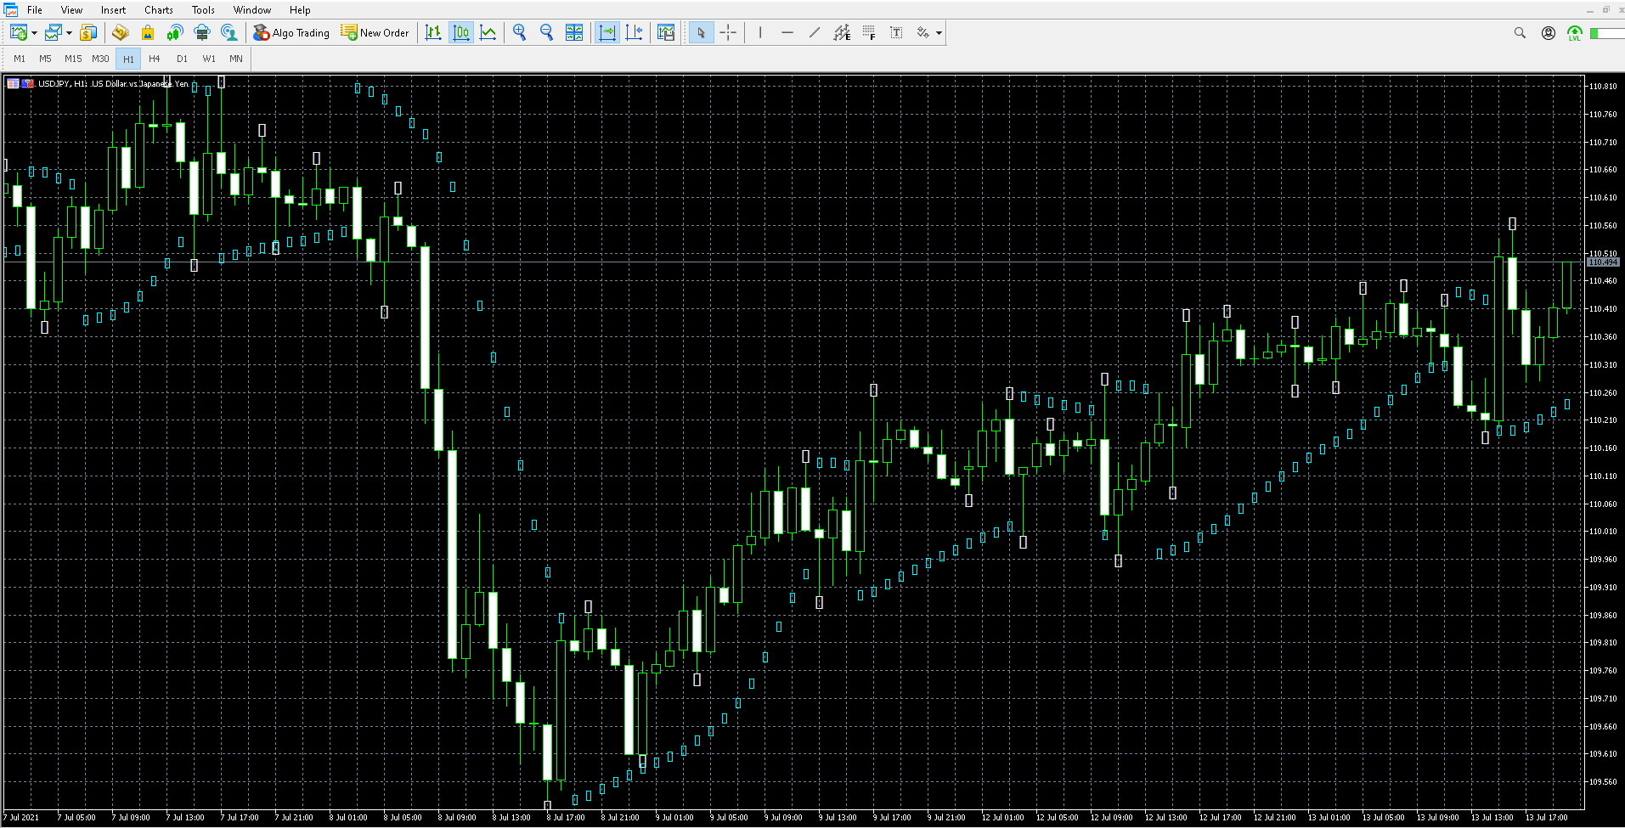Draw a trendline
The width and height of the screenshot is (1625, 828).
(x=815, y=32)
